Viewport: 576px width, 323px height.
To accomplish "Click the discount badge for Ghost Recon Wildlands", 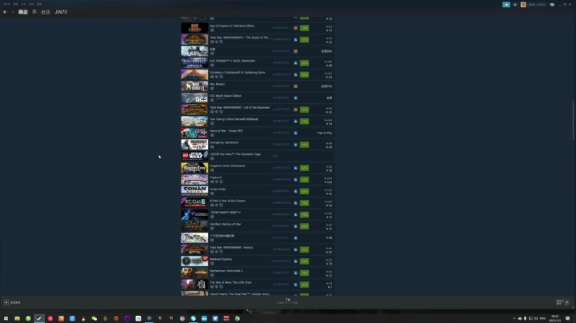I will pos(304,122).
